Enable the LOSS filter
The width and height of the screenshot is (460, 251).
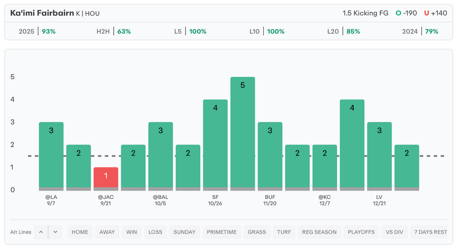[155, 232]
